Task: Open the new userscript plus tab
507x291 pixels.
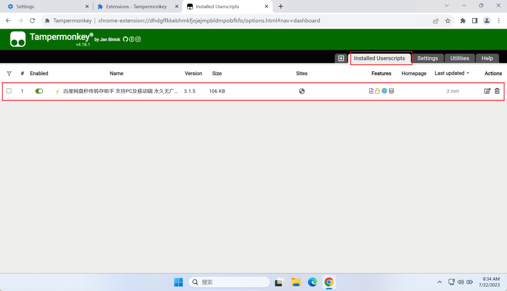Action: pos(341,58)
